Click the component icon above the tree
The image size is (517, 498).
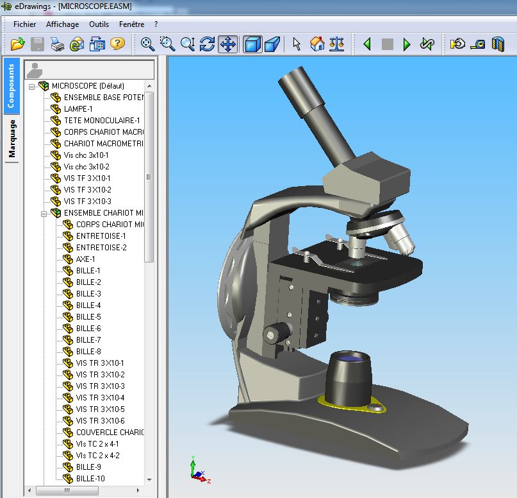pos(35,70)
